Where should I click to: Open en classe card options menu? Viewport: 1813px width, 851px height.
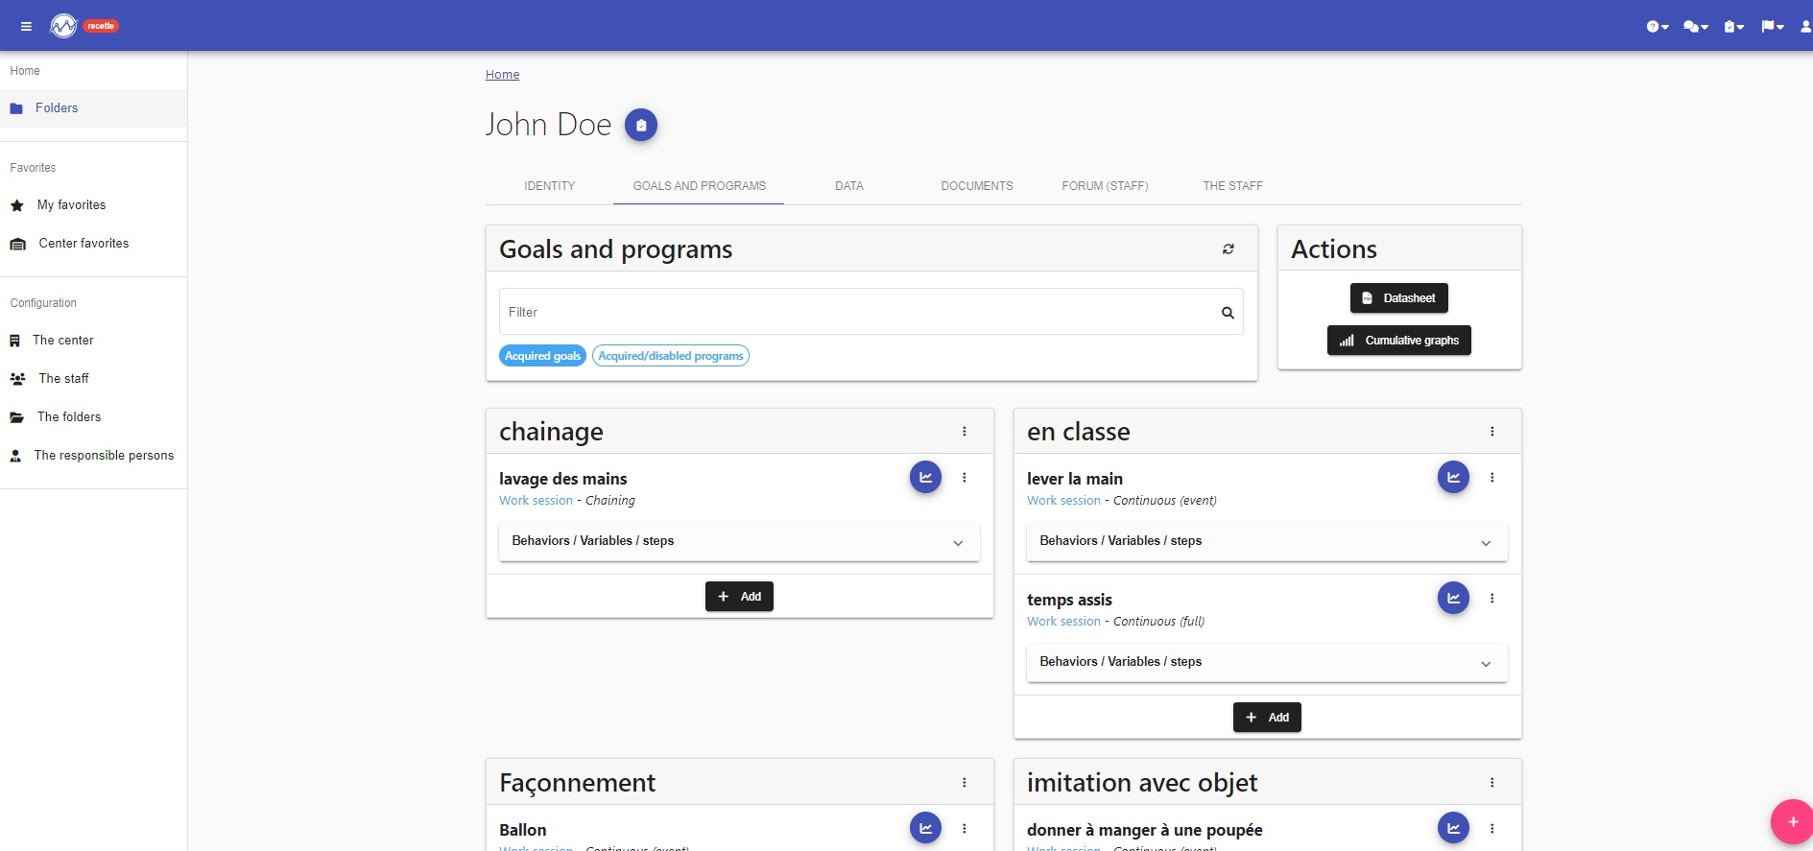coord(1492,432)
